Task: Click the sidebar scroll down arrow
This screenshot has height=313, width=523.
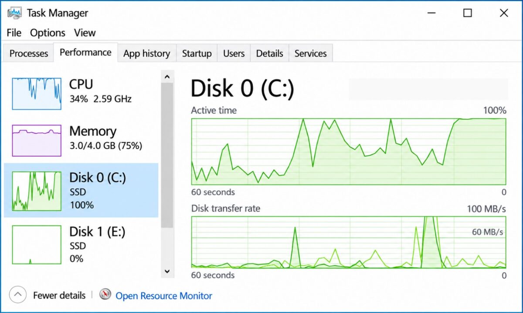Action: click(x=167, y=271)
